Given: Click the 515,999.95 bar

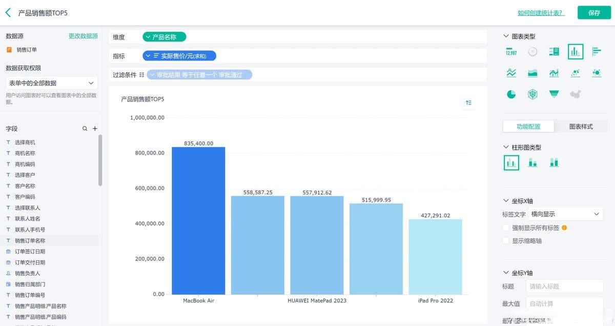Looking at the screenshot, I should coord(376,249).
